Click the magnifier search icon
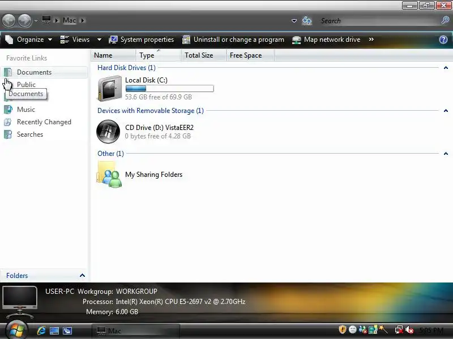453x339 pixels. (445, 20)
